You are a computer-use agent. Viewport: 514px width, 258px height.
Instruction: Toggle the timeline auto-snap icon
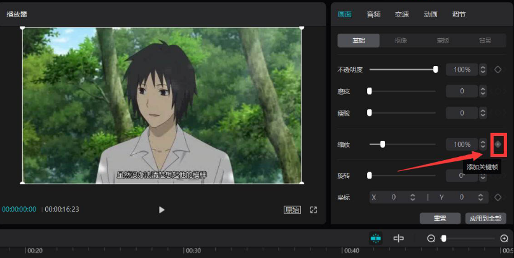point(376,238)
